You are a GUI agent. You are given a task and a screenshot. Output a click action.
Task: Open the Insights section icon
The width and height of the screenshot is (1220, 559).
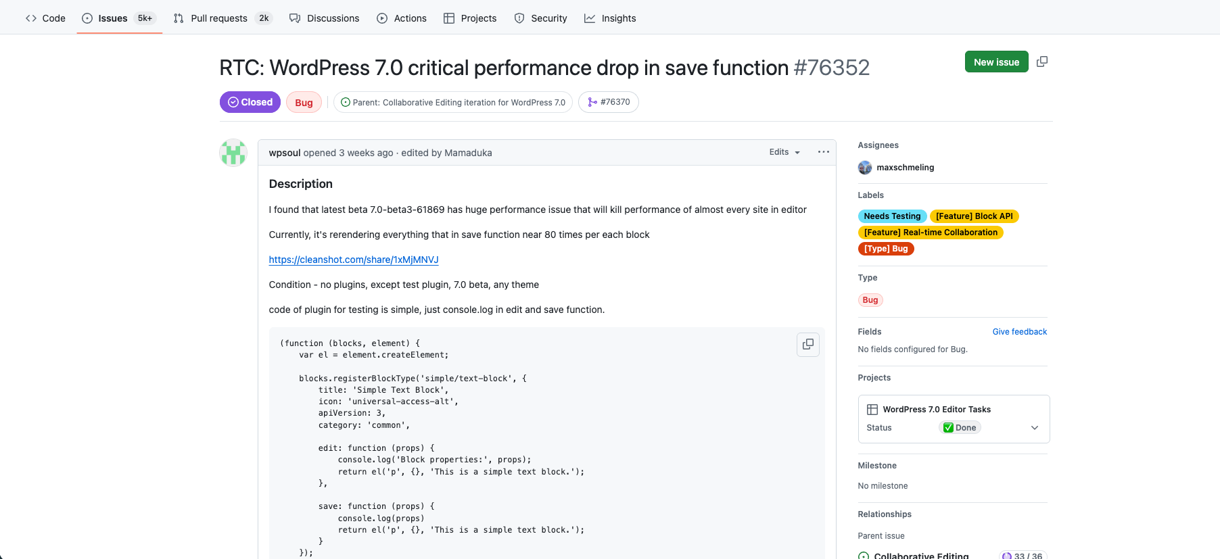[x=588, y=18]
